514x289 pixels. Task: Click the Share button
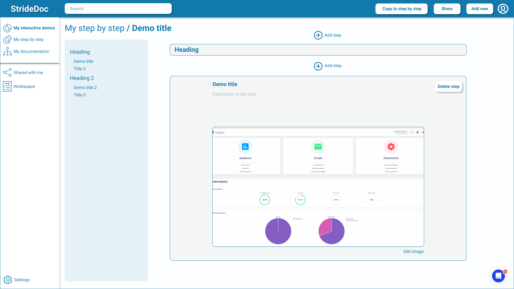[x=447, y=9]
